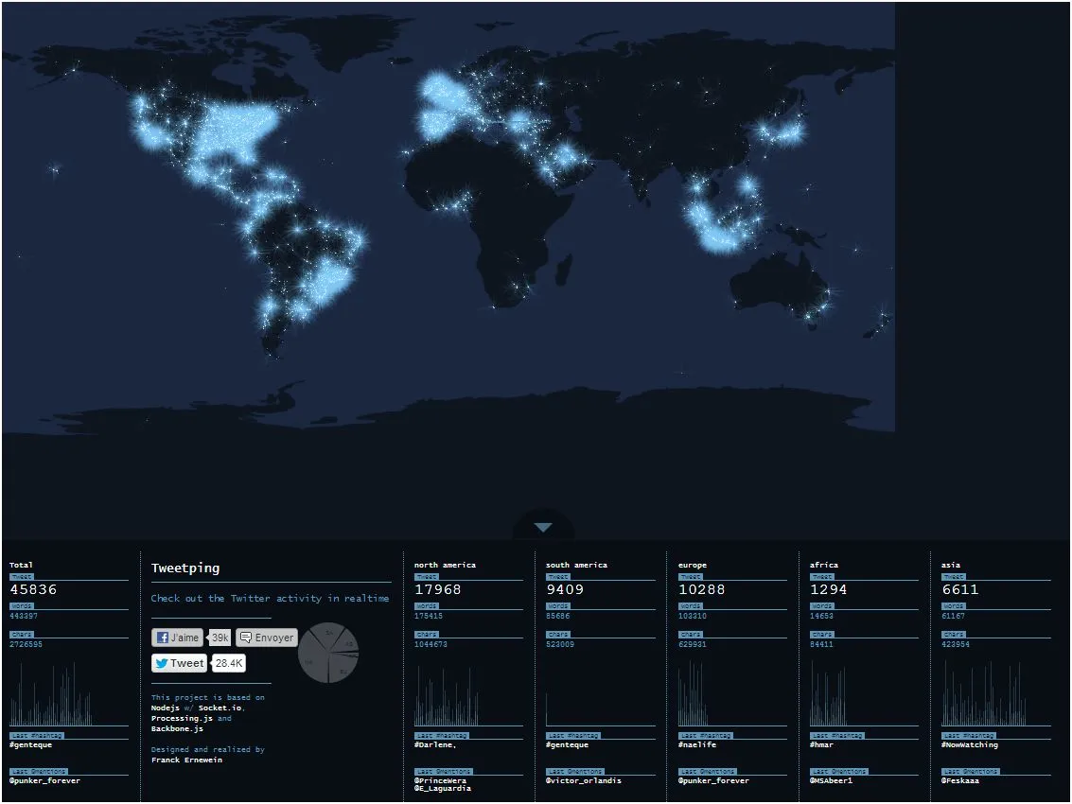Click the africa column heading

824,566
